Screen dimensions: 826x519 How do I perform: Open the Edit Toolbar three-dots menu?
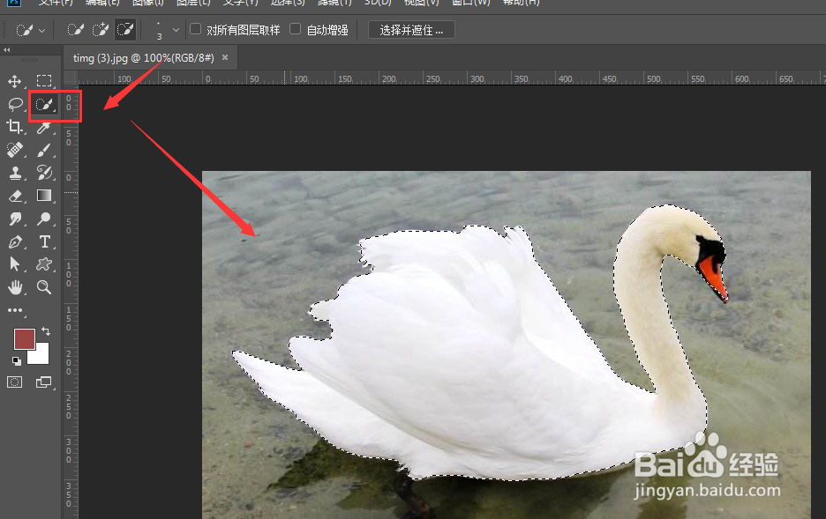[15, 310]
